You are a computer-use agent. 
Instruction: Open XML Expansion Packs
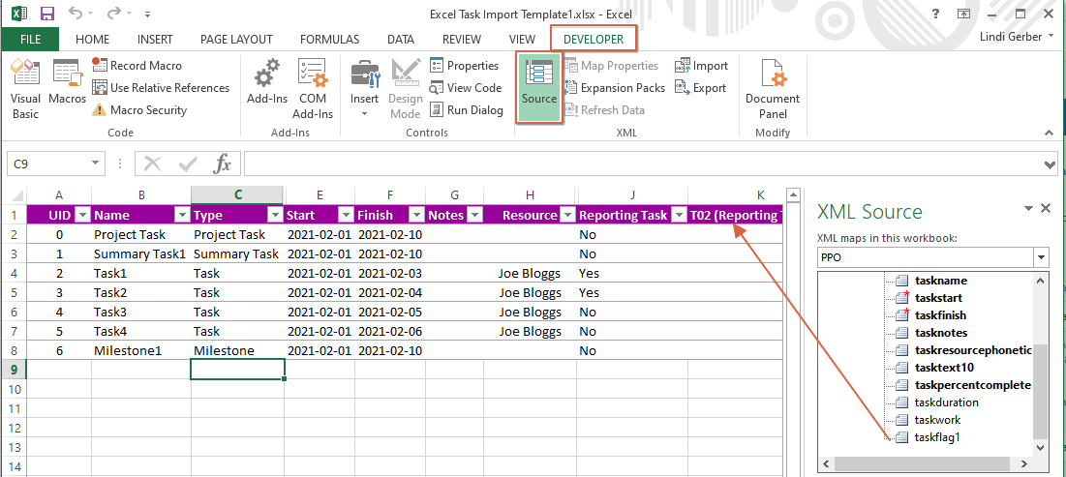pyautogui.click(x=615, y=88)
